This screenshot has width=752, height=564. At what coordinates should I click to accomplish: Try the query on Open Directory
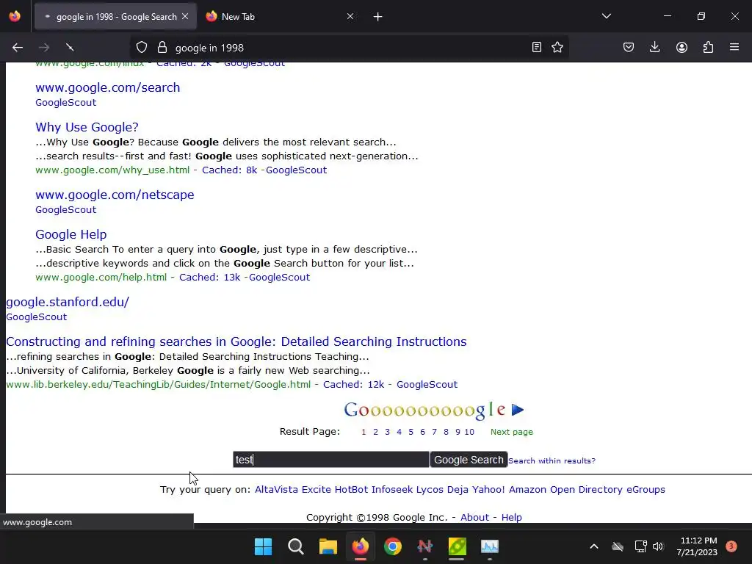[x=586, y=490]
